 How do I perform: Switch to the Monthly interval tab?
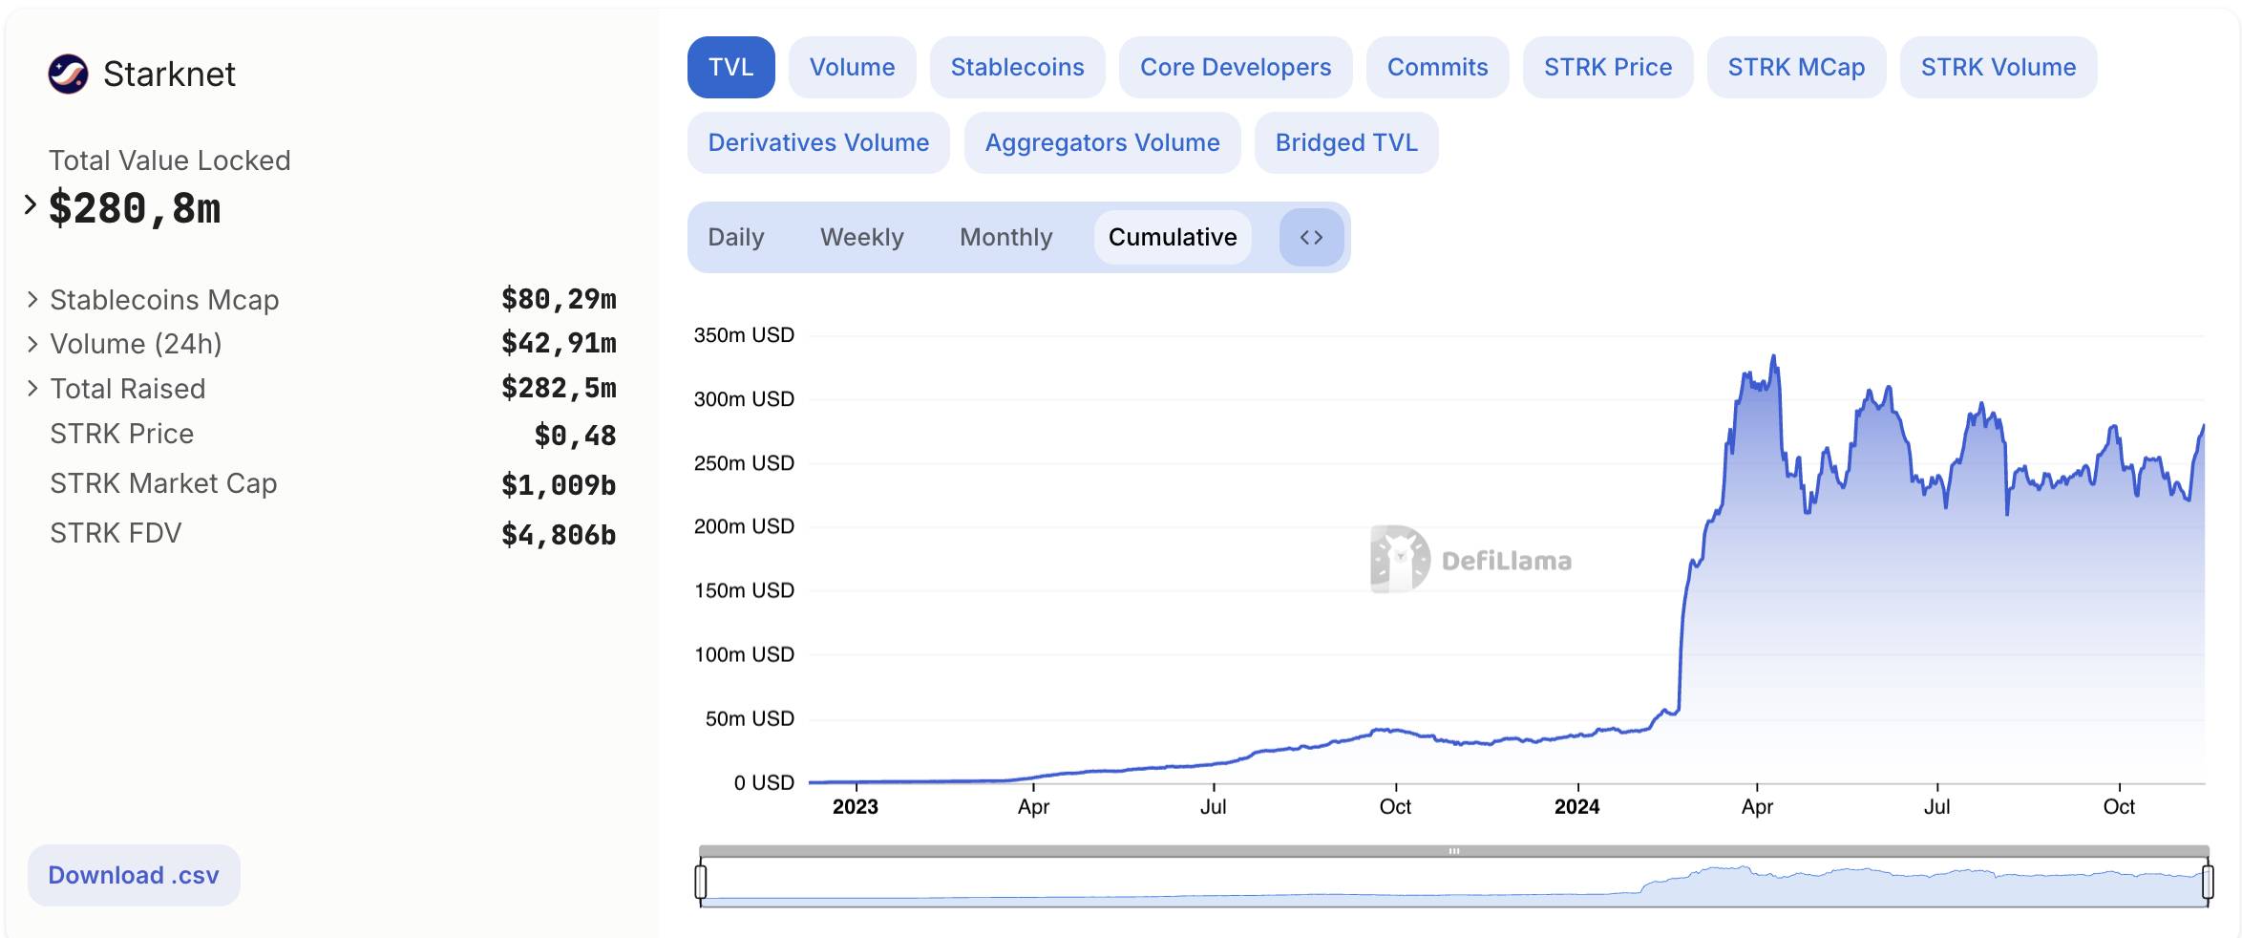pos(1006,237)
